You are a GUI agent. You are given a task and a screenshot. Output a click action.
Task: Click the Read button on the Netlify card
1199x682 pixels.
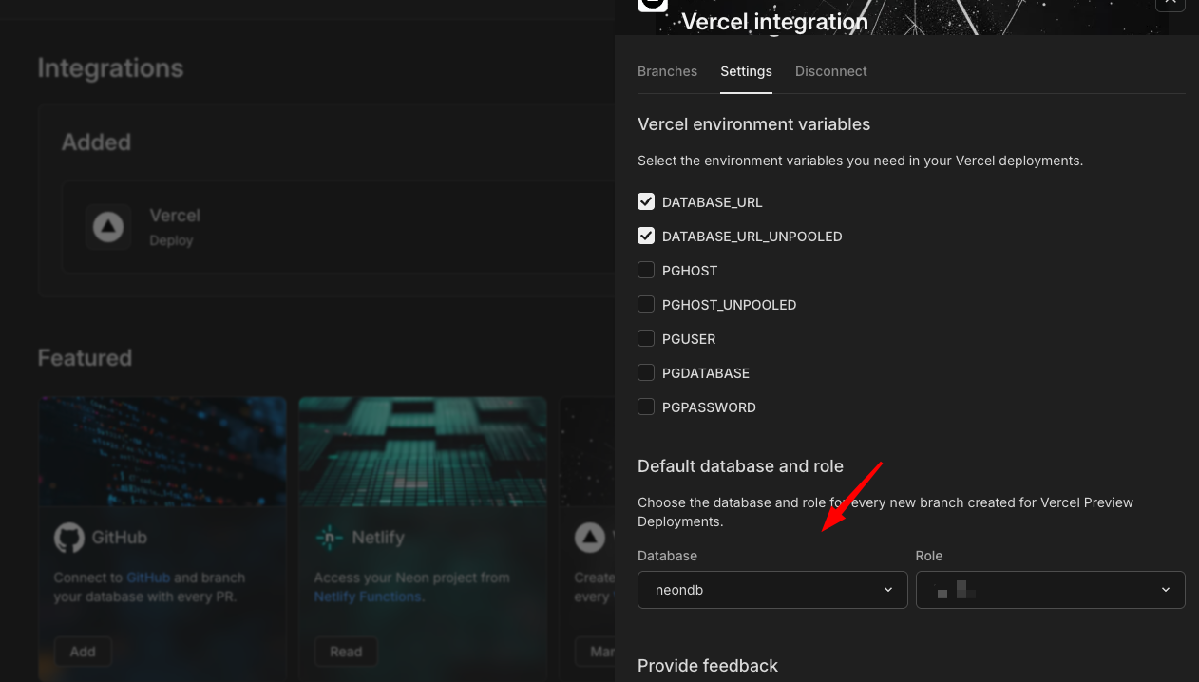point(346,652)
